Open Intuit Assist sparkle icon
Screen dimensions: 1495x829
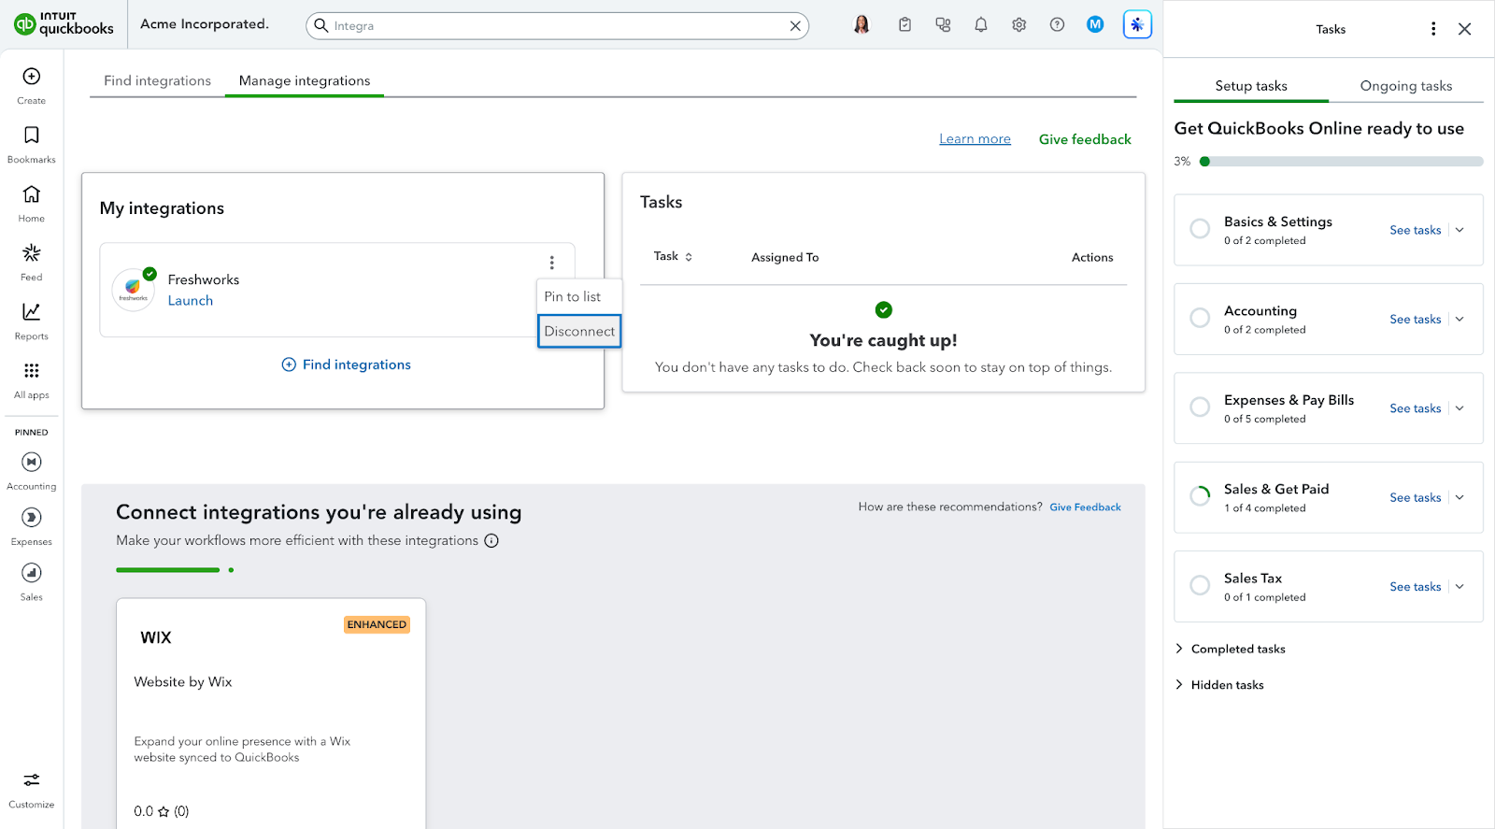(x=1137, y=25)
